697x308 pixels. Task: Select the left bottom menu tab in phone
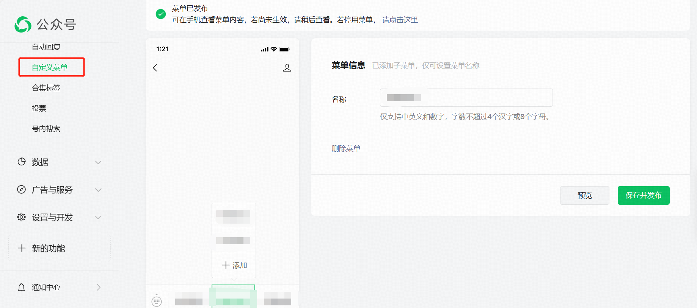click(x=189, y=297)
